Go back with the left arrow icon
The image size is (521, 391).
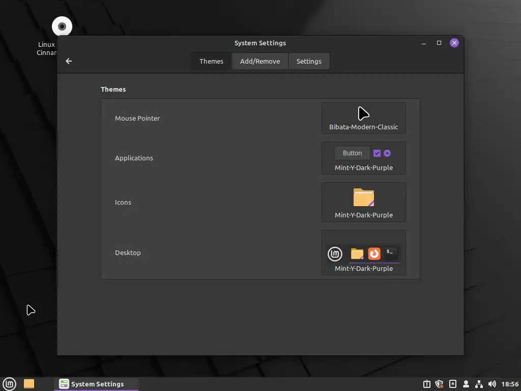coord(69,61)
